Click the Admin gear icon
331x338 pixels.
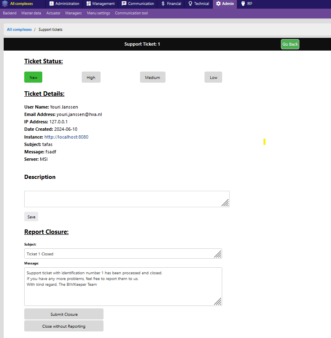pos(218,4)
